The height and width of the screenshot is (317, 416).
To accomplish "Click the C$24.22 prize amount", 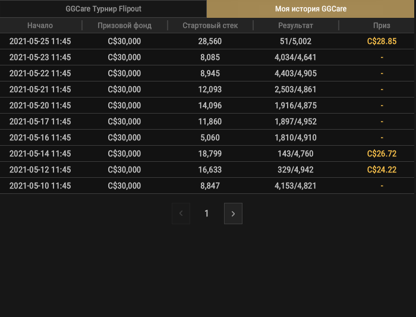I will pos(382,170).
